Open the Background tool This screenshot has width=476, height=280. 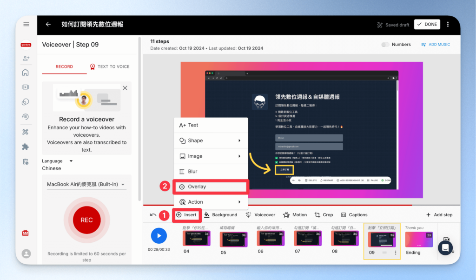221,215
